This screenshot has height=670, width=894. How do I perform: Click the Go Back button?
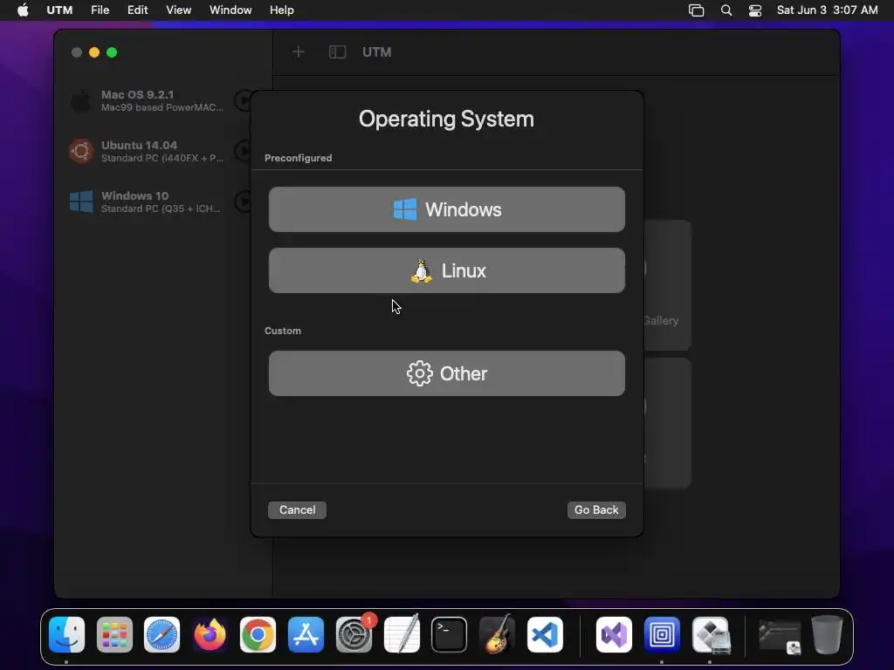pos(596,509)
